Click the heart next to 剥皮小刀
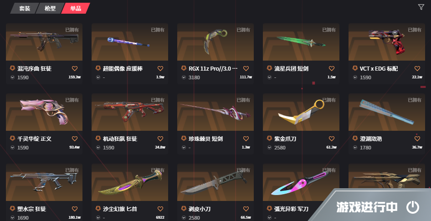431x221 pixels. point(246,209)
